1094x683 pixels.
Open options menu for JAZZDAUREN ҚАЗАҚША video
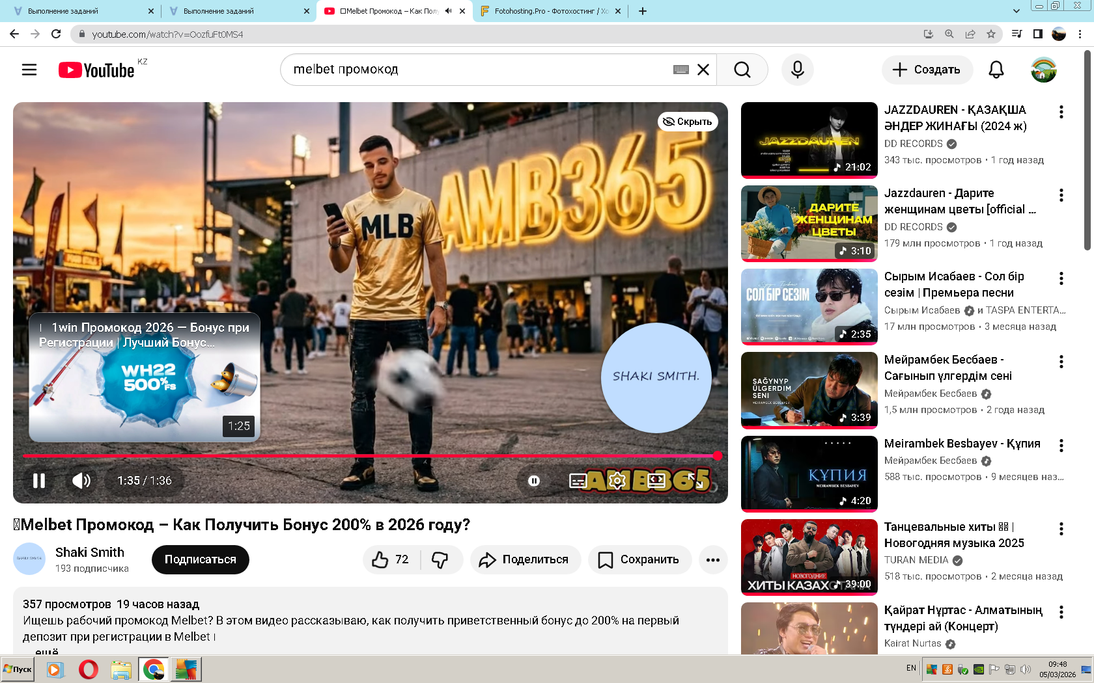tap(1061, 112)
